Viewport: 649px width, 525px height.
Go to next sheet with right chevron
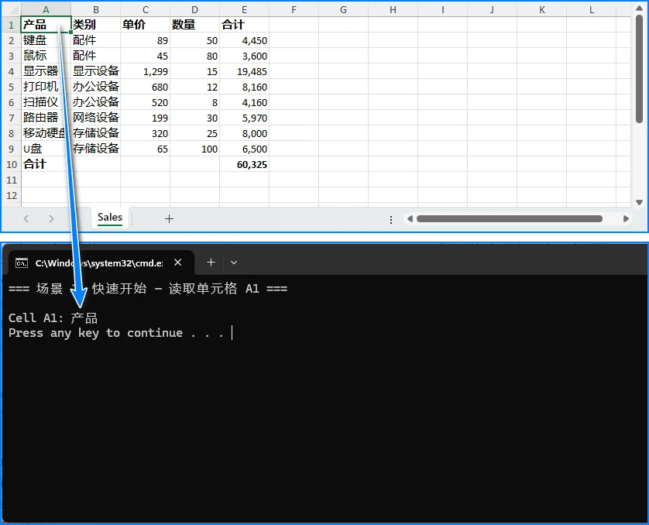point(51,218)
